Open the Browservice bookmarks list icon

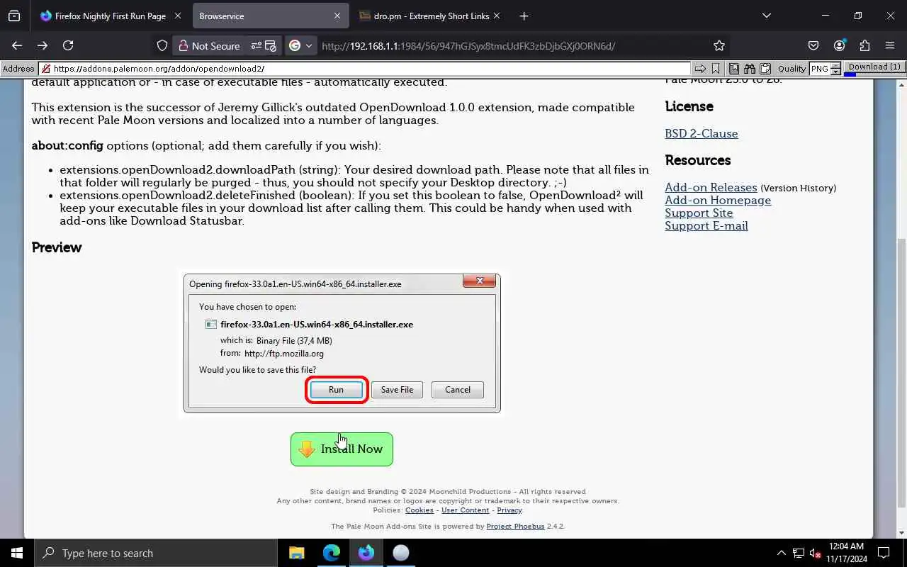click(734, 69)
